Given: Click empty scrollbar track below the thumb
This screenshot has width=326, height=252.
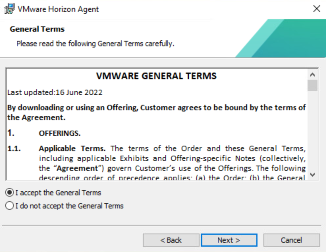Looking at the screenshot, I should [313, 132].
